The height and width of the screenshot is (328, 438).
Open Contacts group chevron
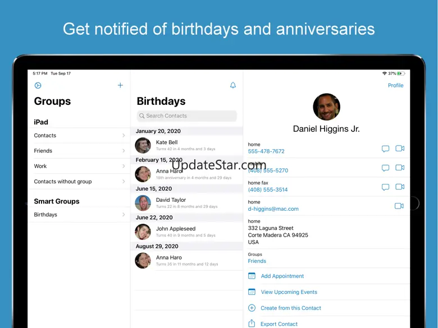click(x=124, y=135)
